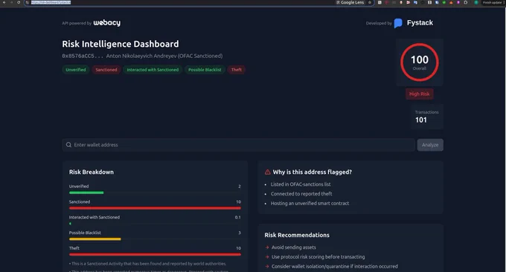Focus the Enter wallet address field
506x272 pixels.
coord(238,145)
